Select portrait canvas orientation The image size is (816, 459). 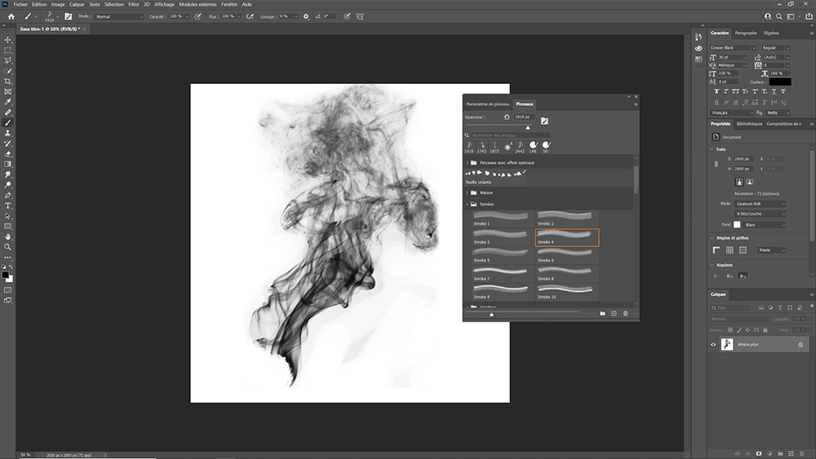pyautogui.click(x=739, y=182)
